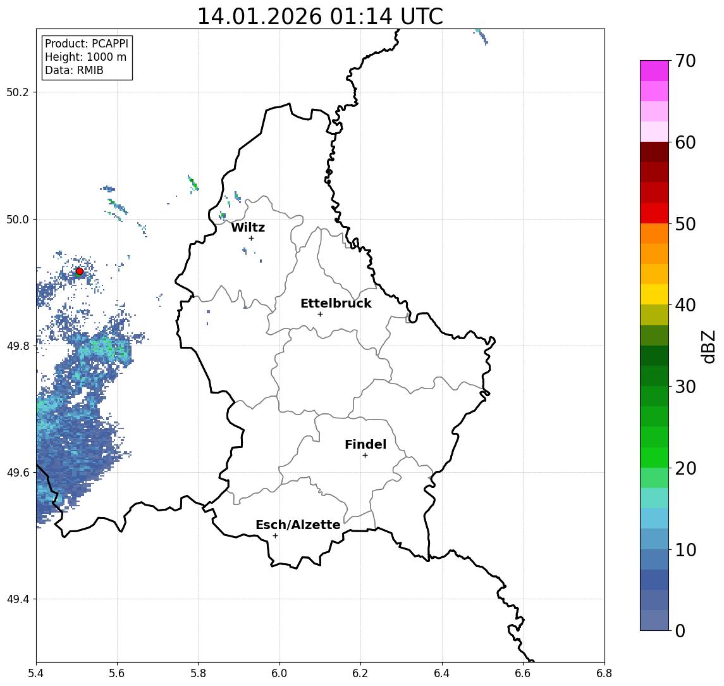This screenshot has height=686, width=724.
Task: Click the magenta swatch near 70 dBZ
Action: coord(654,71)
